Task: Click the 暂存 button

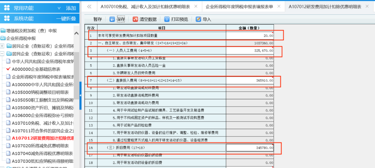Action: [98, 19]
